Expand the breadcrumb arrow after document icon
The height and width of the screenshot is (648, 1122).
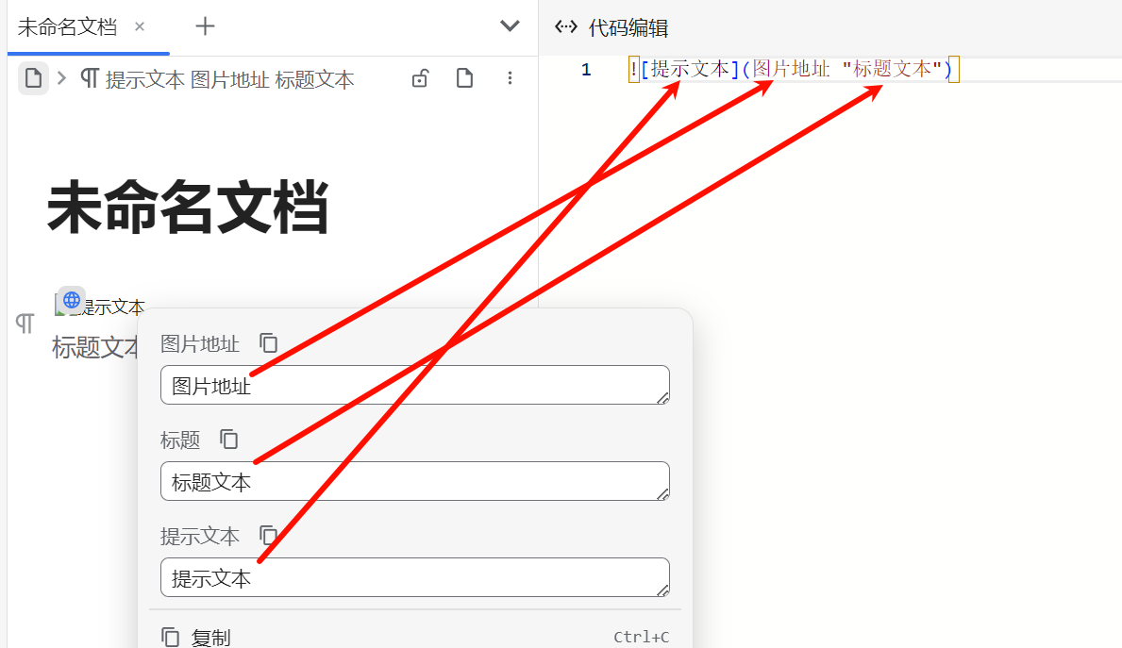tap(62, 78)
